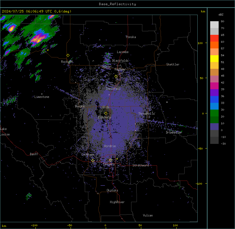This screenshot has height=229, width=235.
Task: Click the Calgary city label
Action: click(x=109, y=164)
